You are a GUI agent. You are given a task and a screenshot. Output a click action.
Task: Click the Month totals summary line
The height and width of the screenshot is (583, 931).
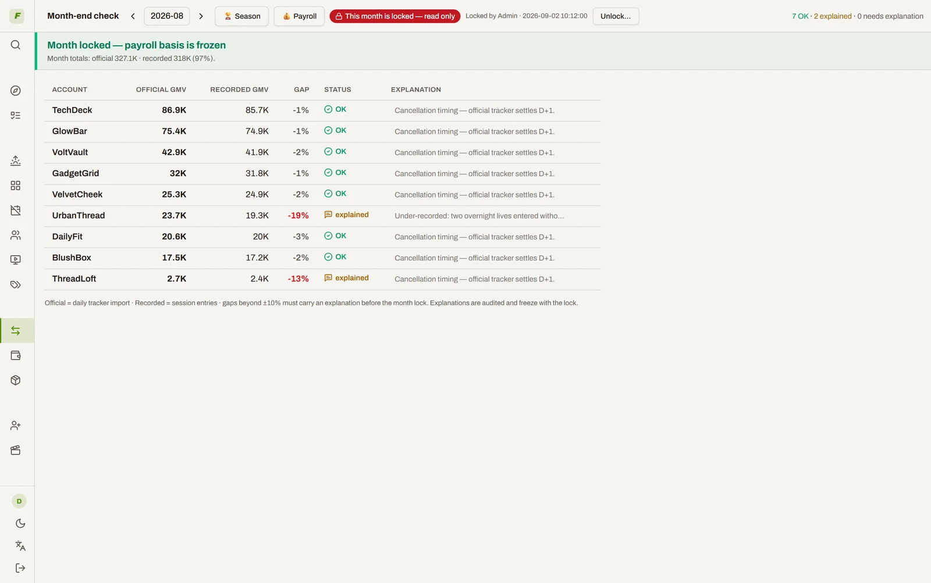tap(131, 58)
